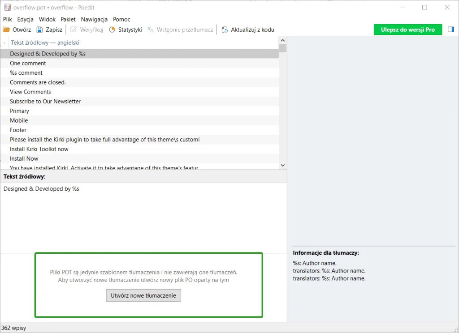Image resolution: width=459 pixels, height=333 pixels.
Task: Click the Poedit app icon in title bar
Action: click(8, 7)
